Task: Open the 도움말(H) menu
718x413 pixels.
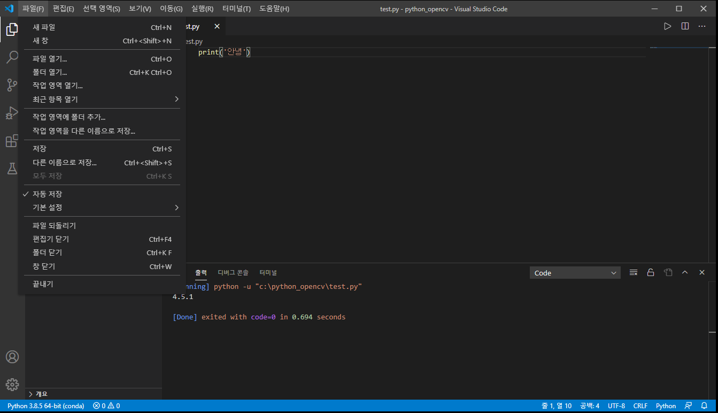Action: tap(274, 9)
